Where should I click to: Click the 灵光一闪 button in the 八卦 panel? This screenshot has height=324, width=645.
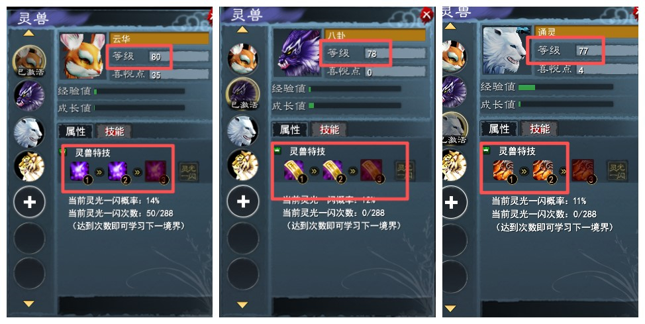405,170
